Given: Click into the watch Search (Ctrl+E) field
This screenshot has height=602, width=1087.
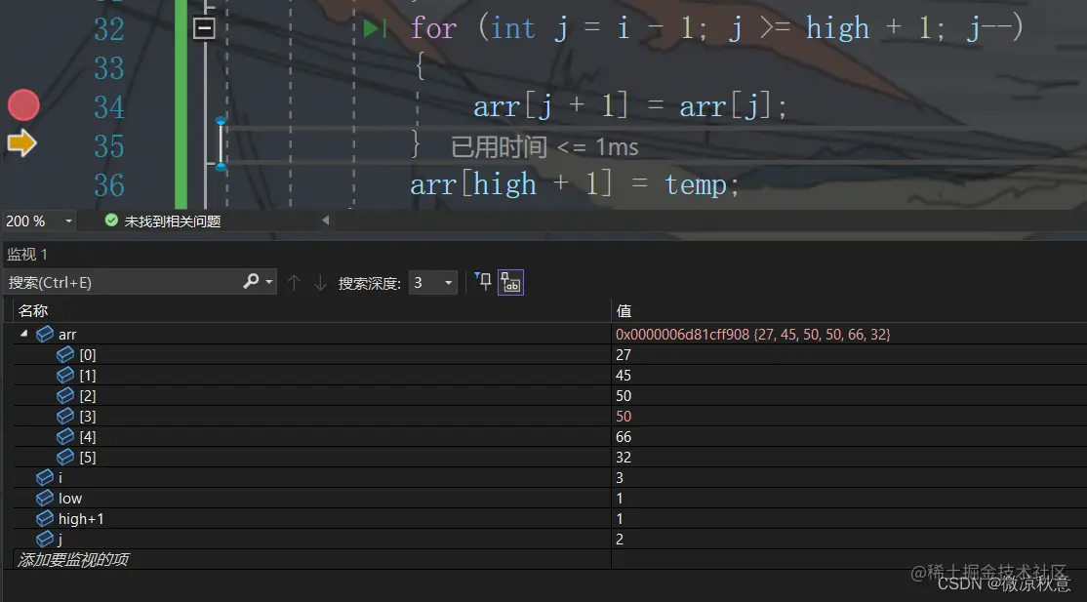Looking at the screenshot, I should click(121, 282).
